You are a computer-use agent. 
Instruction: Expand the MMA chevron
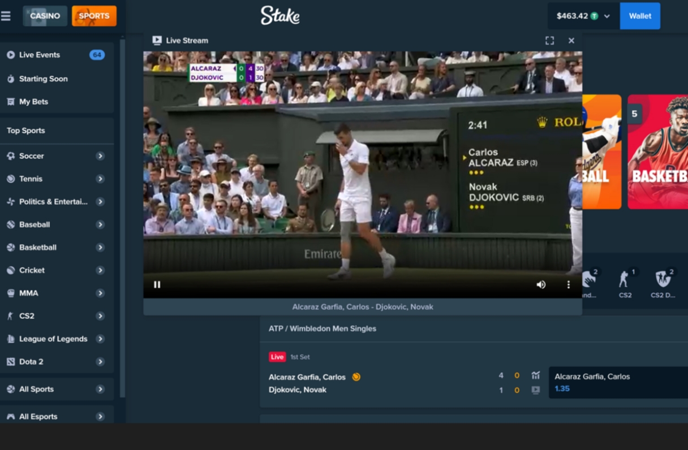[x=100, y=293]
